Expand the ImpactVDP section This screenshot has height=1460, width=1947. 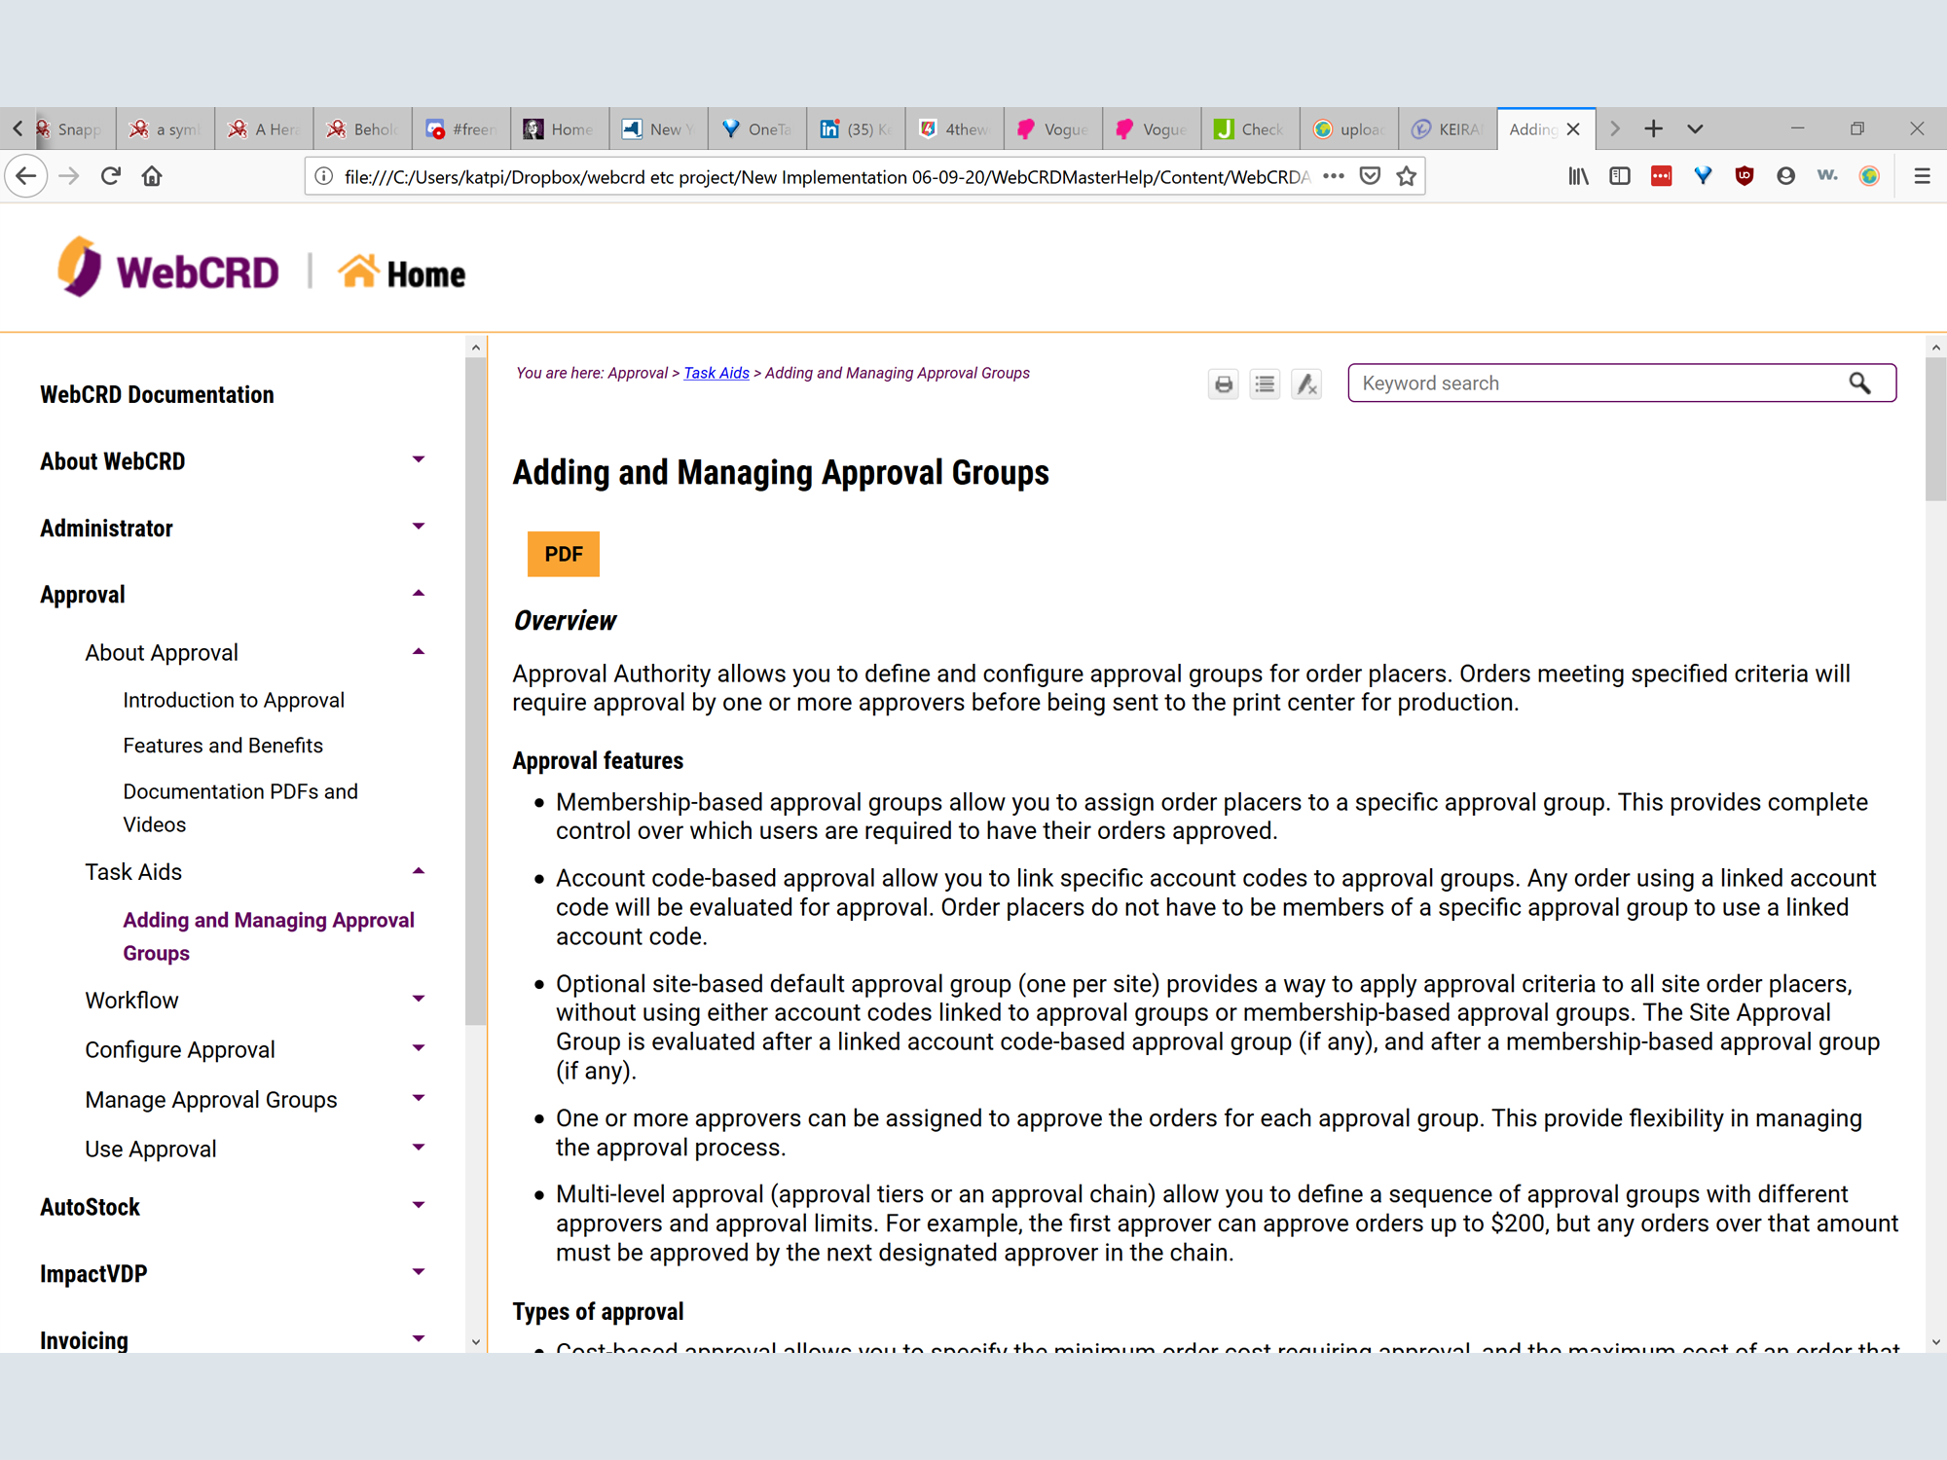click(x=419, y=1272)
